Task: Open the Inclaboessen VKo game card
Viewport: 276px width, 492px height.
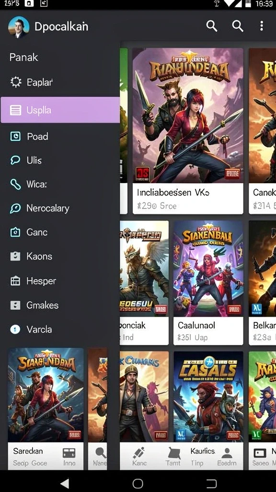Action: pos(188,131)
